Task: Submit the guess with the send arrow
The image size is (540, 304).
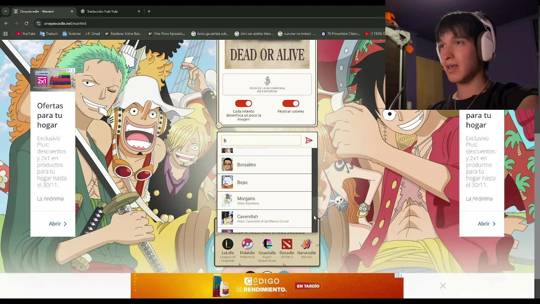Action: pos(309,141)
